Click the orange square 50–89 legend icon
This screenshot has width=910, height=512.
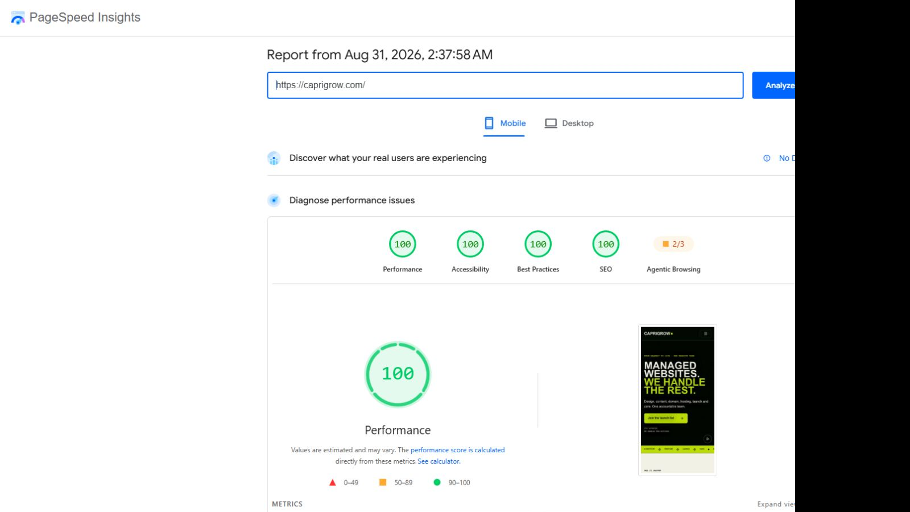383,482
